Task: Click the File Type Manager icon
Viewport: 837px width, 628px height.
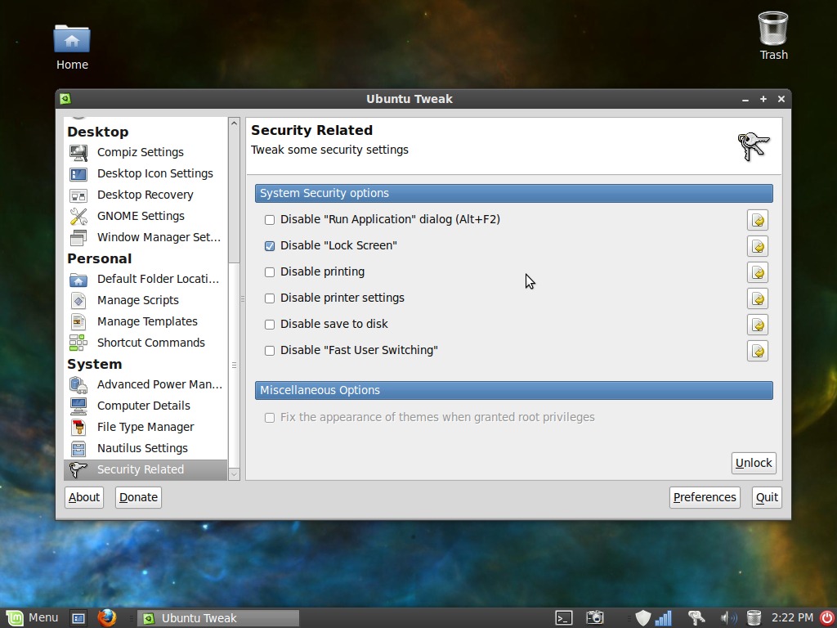Action: coord(78,427)
